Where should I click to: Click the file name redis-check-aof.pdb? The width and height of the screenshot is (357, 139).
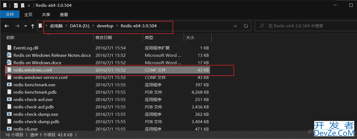pyautogui.click(x=33, y=107)
